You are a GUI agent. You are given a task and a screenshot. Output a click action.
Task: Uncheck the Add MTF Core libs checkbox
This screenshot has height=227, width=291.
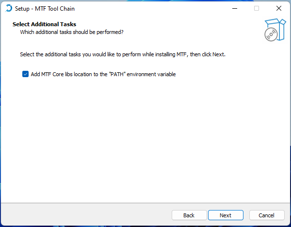click(25, 74)
